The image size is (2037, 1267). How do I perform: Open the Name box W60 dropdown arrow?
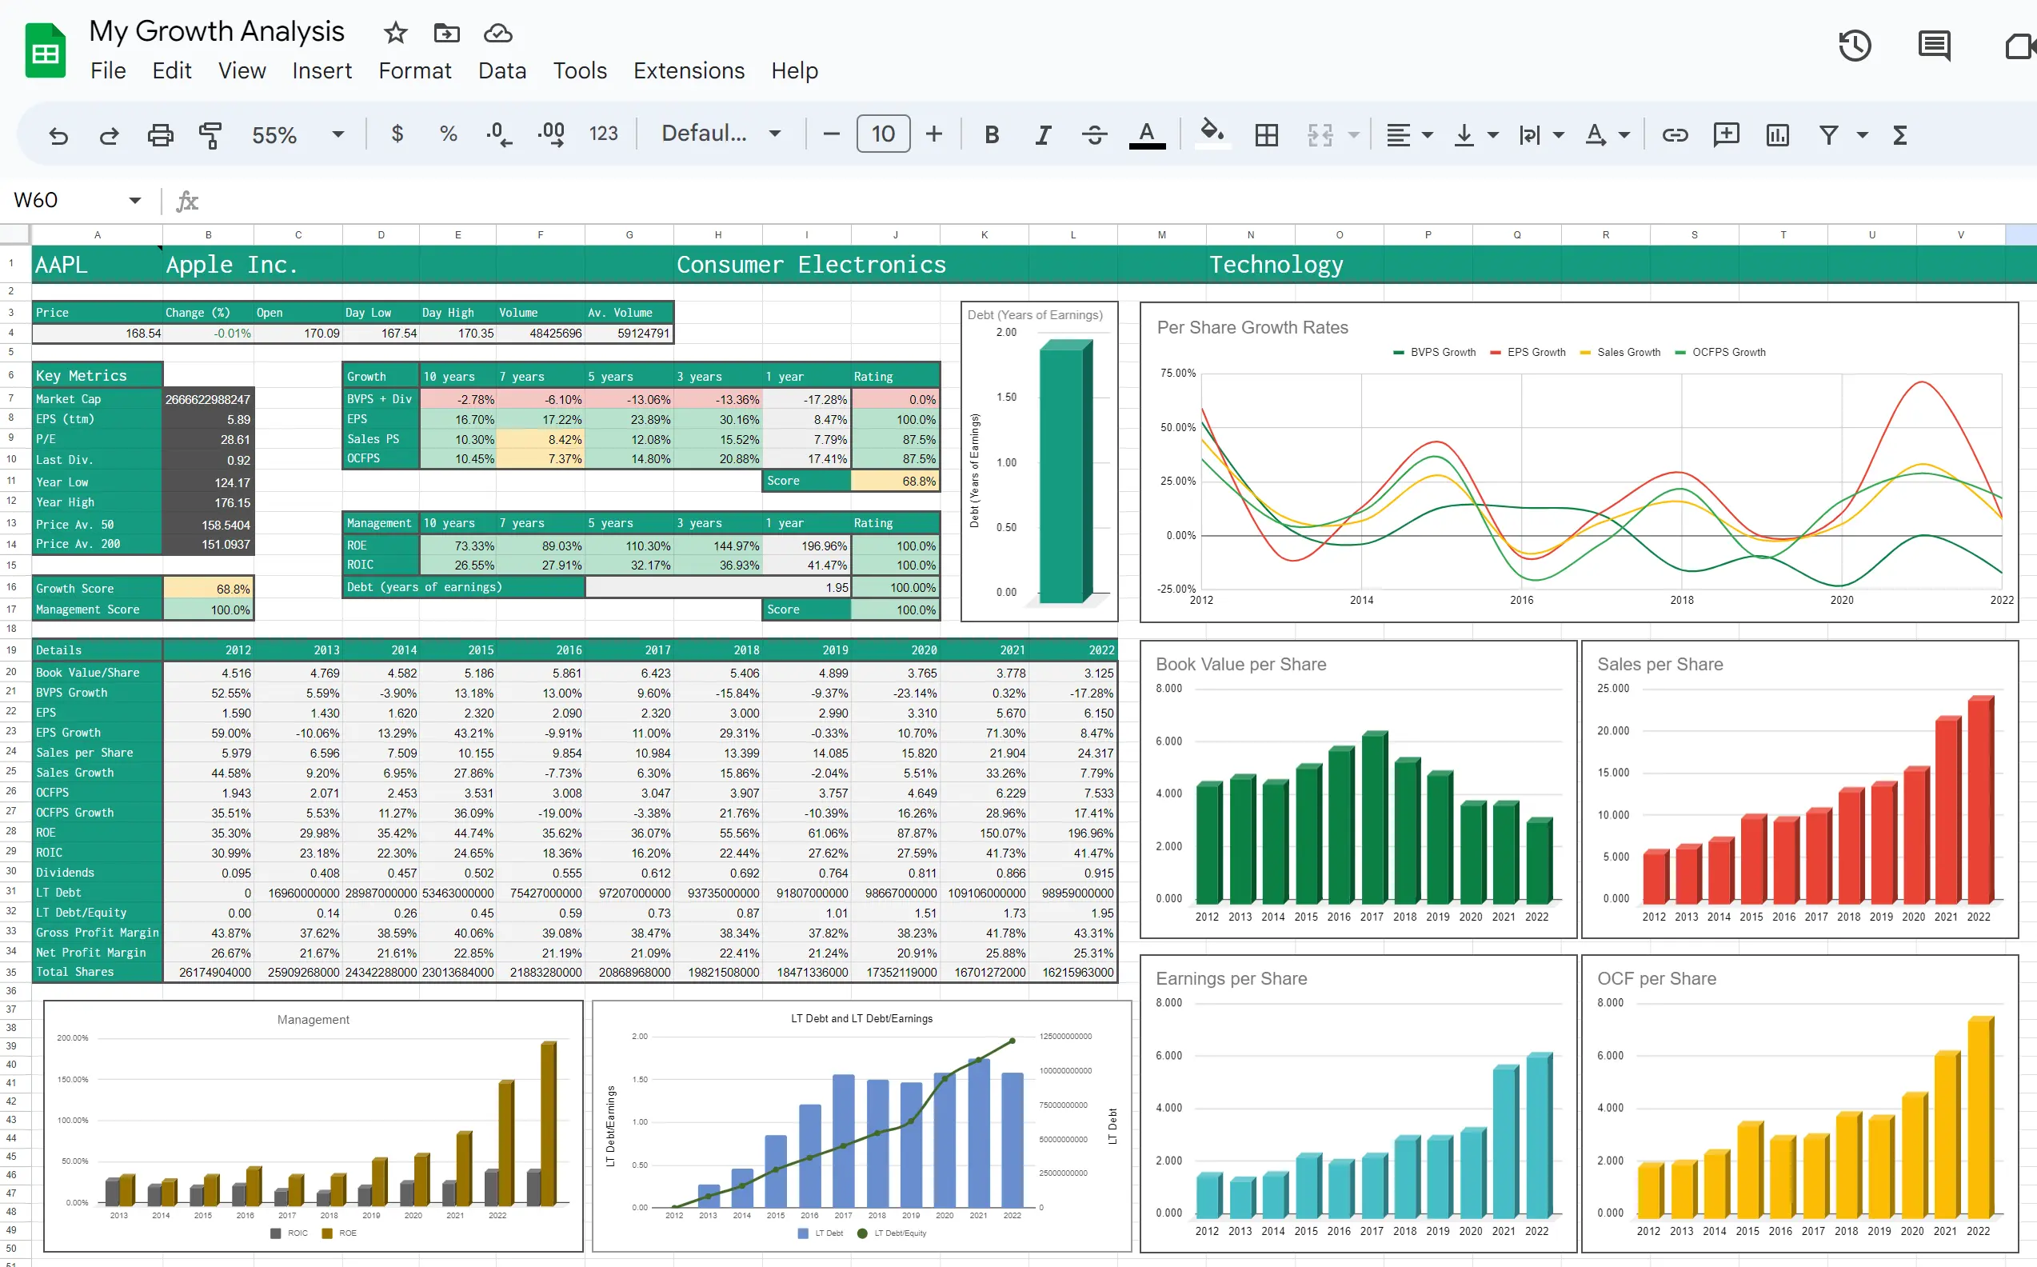coord(135,200)
